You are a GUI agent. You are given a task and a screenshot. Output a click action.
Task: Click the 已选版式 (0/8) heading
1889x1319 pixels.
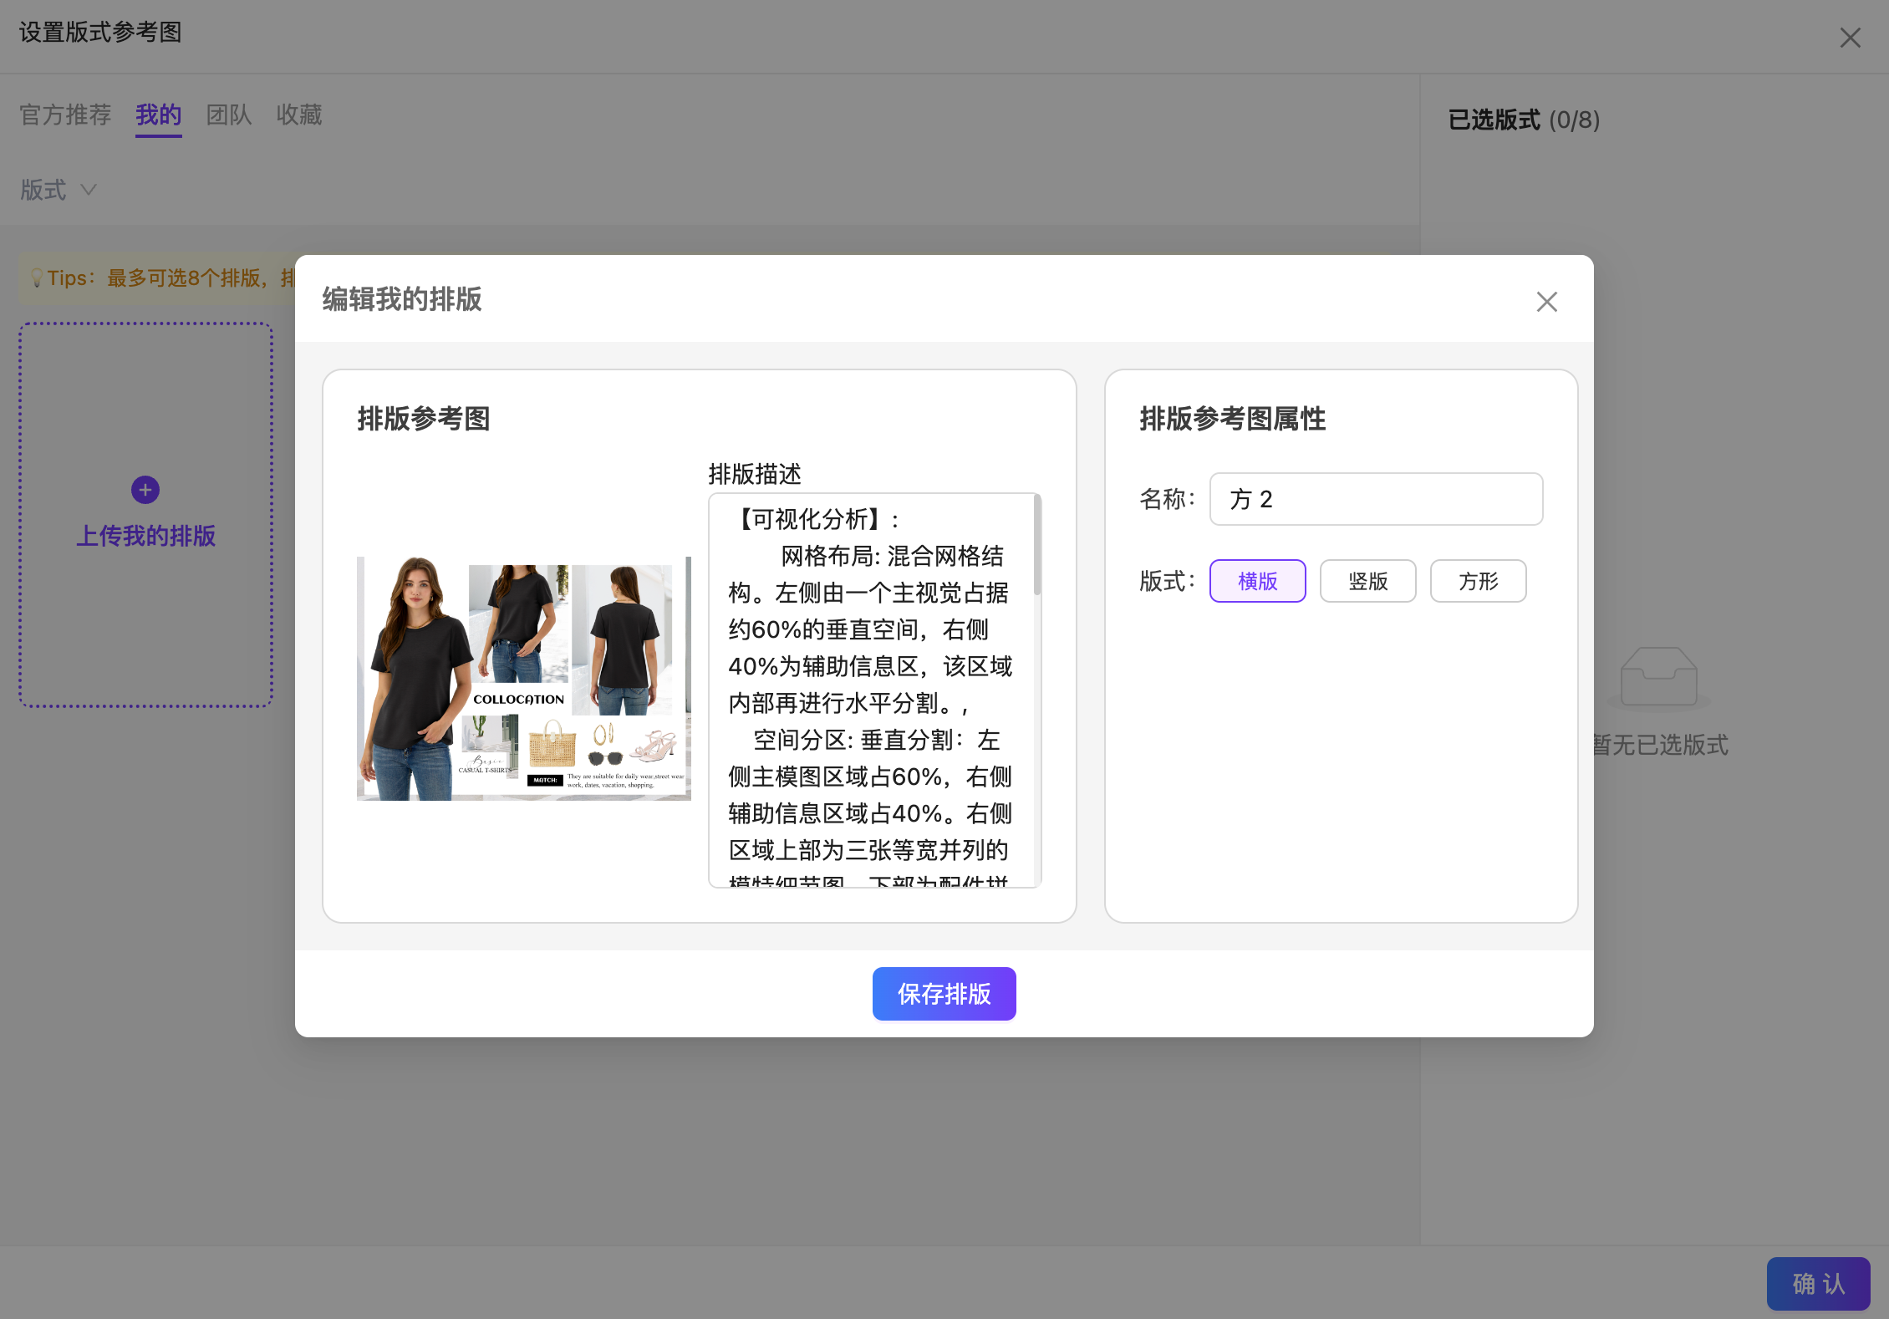click(1524, 120)
